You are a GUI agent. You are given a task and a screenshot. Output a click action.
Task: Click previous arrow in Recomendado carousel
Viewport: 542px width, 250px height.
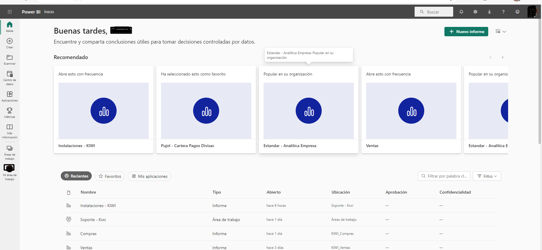(x=490, y=57)
